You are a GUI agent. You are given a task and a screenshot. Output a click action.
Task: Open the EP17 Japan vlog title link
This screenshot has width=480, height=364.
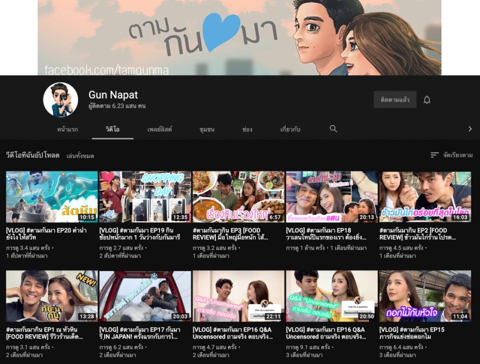tap(145, 333)
